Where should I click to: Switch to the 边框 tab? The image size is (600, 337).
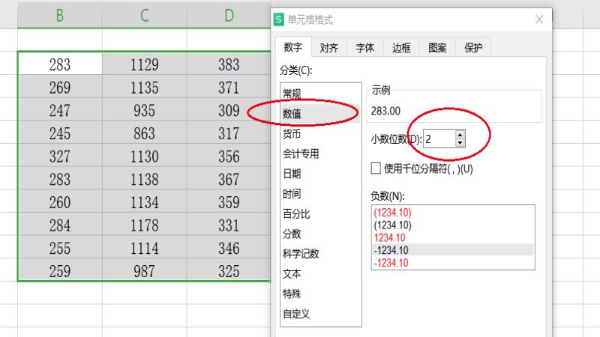401,48
